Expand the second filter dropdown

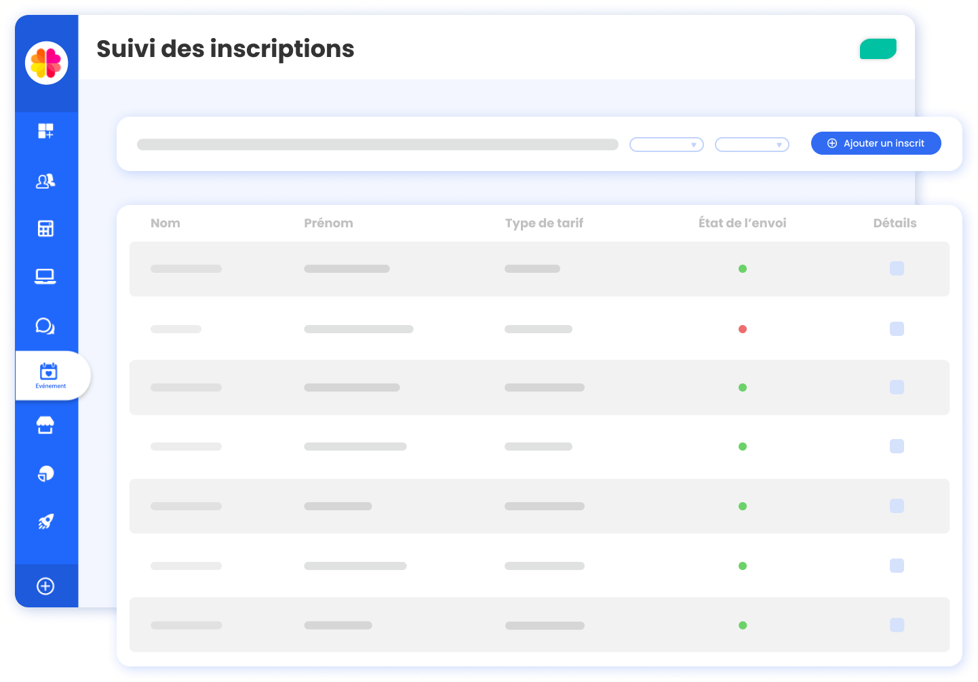[x=751, y=145]
